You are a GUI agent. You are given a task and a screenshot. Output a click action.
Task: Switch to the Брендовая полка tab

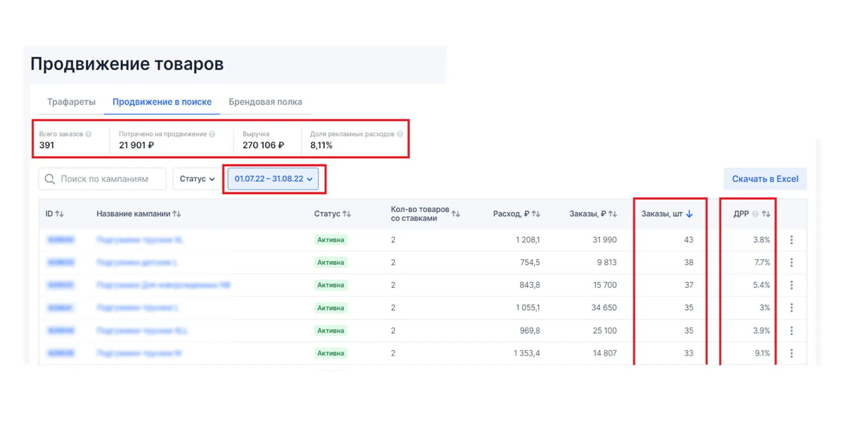[x=265, y=102]
